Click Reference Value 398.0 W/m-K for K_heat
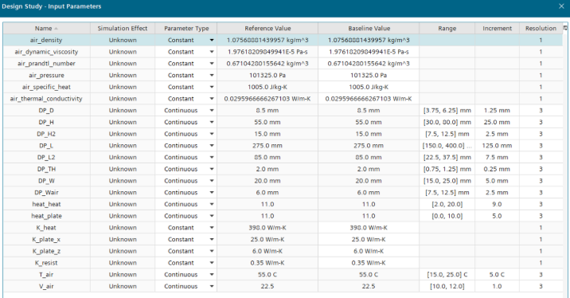The height and width of the screenshot is (298, 570). [267, 228]
